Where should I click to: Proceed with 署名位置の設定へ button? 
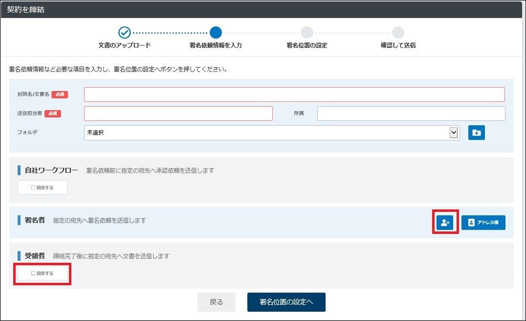[286, 302]
